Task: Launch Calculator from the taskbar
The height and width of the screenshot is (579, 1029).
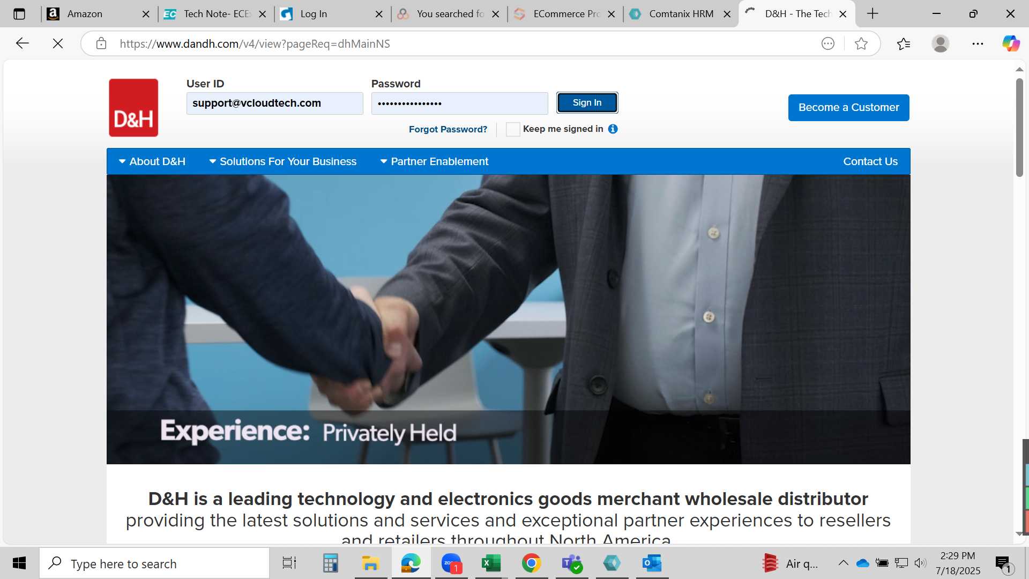Action: tap(330, 563)
